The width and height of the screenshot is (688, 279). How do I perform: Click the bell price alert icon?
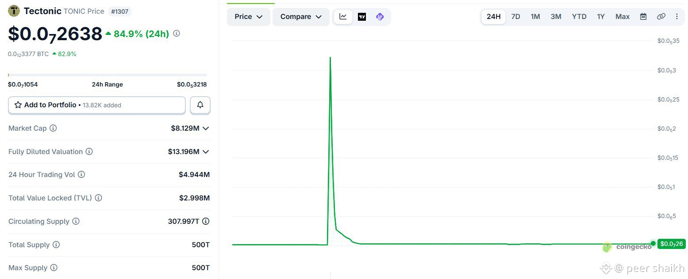tap(200, 105)
